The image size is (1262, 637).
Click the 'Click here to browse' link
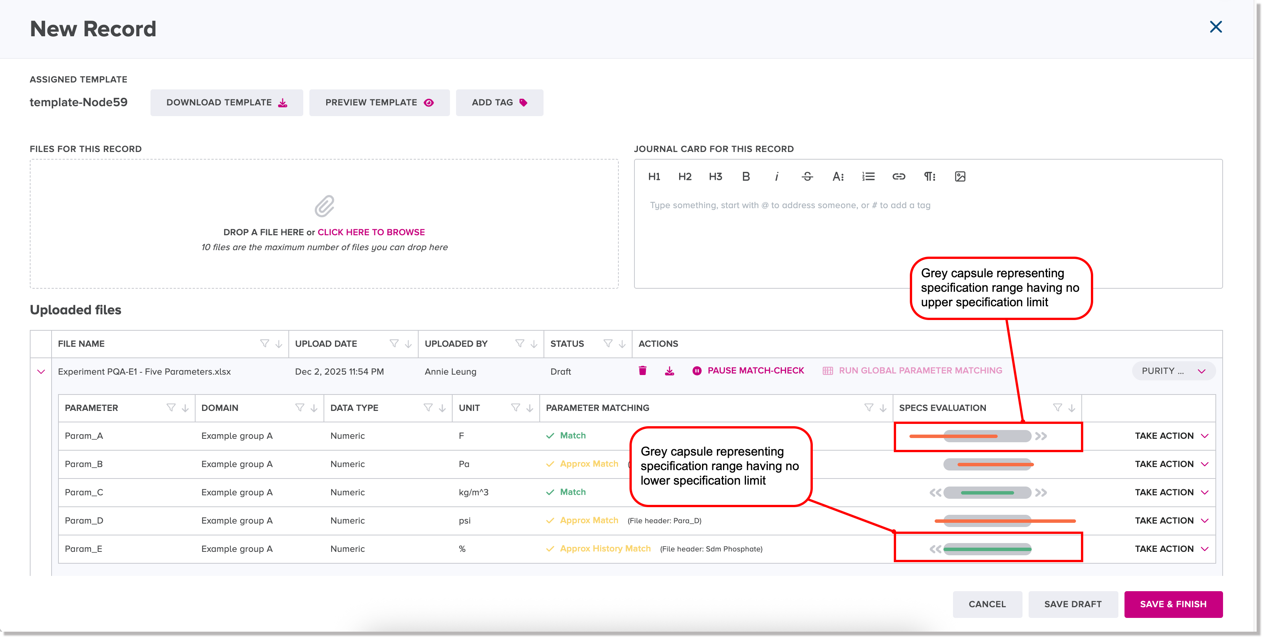point(371,232)
